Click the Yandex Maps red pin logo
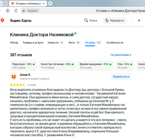The image size is (145, 139). 2,20
